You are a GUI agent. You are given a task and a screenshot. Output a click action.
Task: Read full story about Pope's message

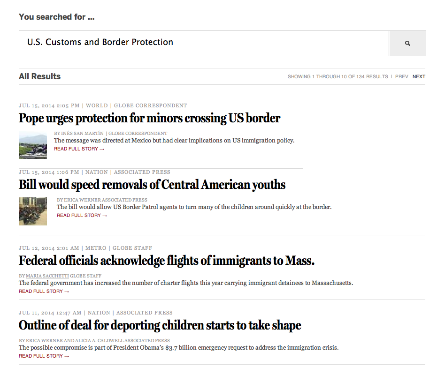79,149
